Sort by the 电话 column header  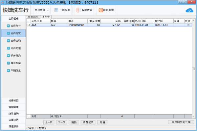point(77,21)
